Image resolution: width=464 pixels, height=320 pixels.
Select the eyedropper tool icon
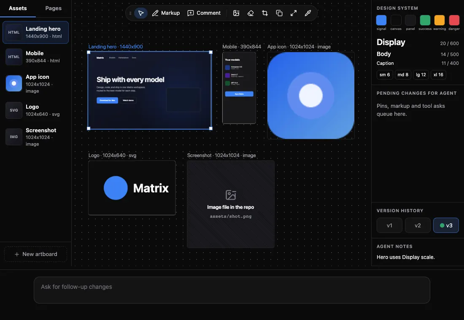308,13
